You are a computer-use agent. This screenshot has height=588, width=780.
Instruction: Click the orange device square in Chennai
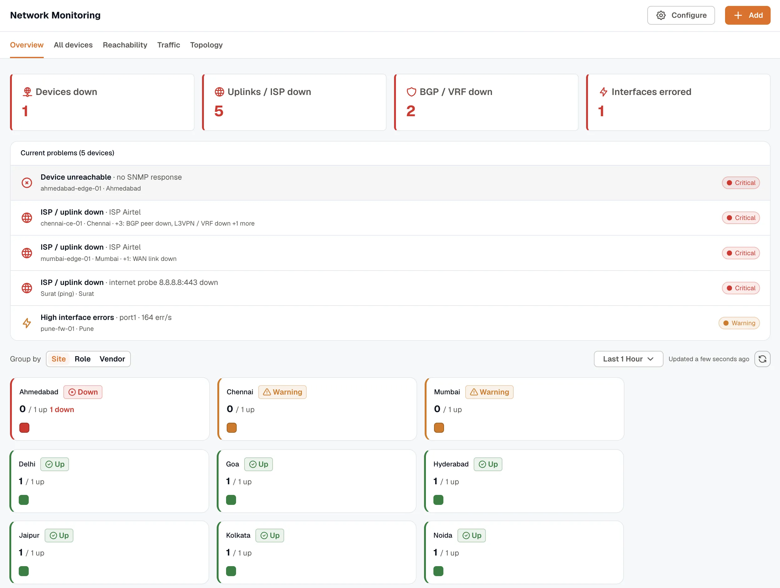pos(232,427)
